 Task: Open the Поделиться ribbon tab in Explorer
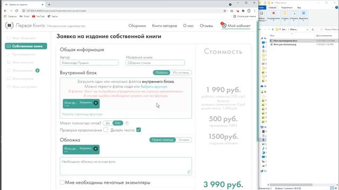287,7
